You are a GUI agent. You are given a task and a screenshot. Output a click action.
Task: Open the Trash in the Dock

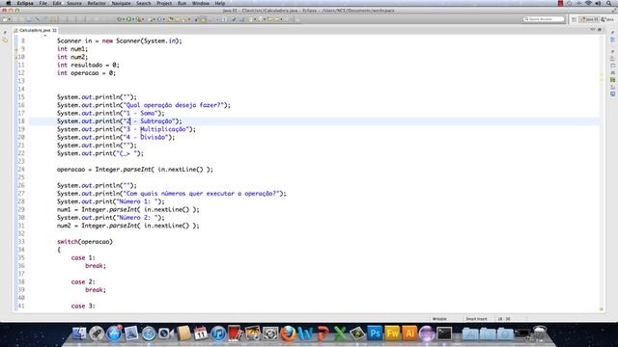(540, 334)
